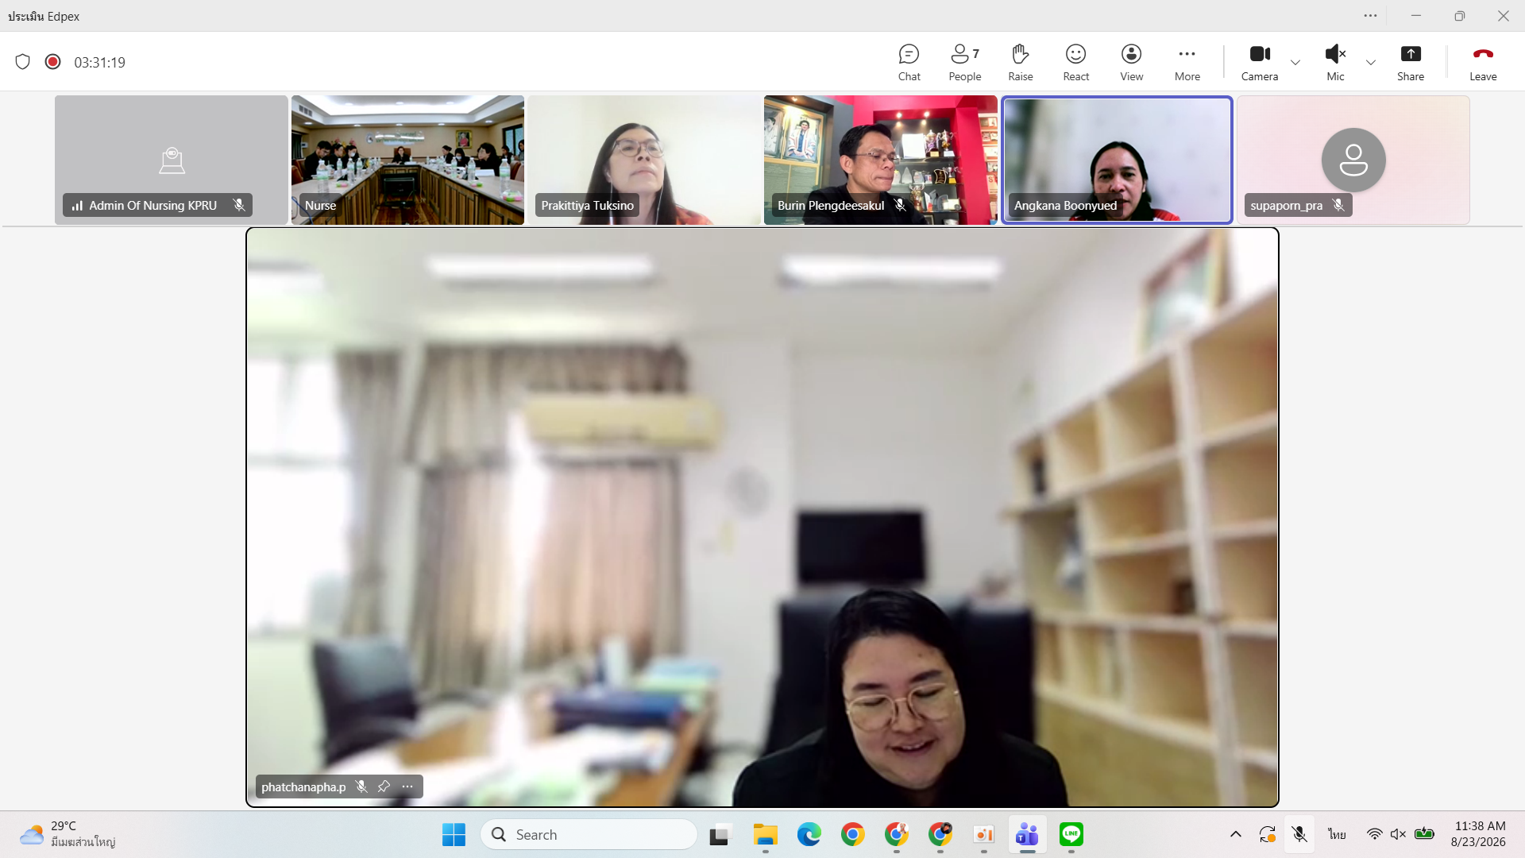
Task: Show the People participants list
Action: (964, 62)
